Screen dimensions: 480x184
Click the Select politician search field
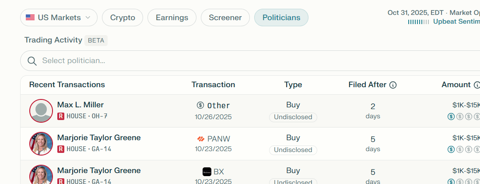point(254,60)
